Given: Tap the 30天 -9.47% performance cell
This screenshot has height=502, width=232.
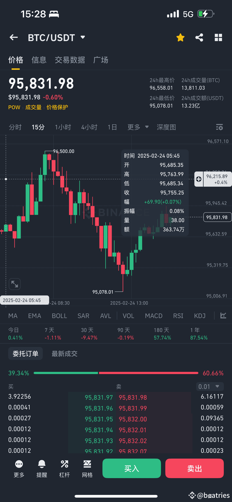Looking at the screenshot, I should 89,334.
